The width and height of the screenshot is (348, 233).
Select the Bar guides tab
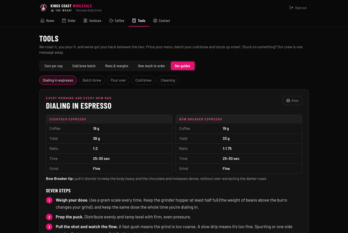click(182, 66)
